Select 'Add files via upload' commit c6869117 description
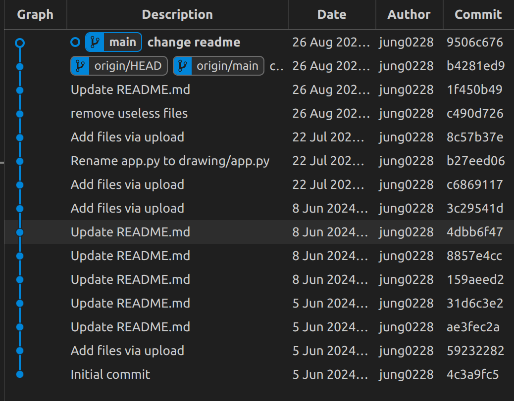Viewport: 514px width, 401px height. click(x=127, y=184)
